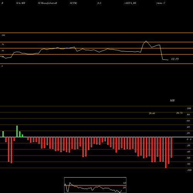
Task: Click the (5,5 parameter text
Action: tap(99, 3)
